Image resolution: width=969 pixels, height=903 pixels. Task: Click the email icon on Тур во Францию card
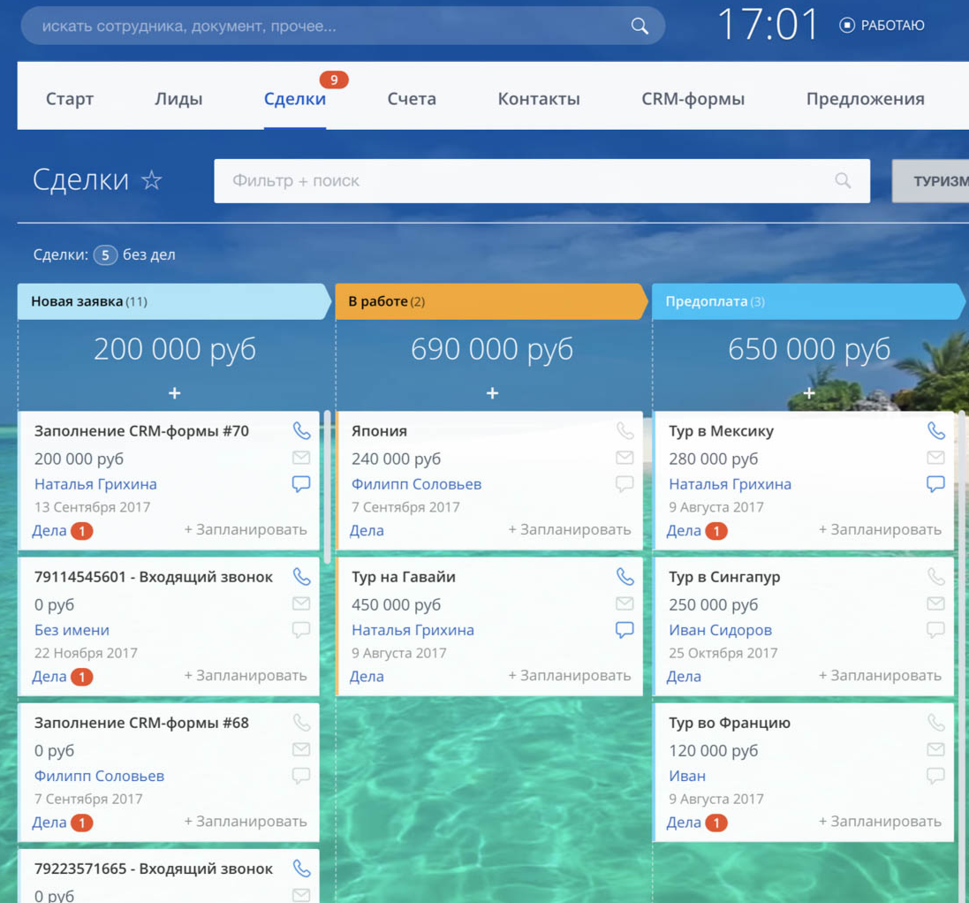(935, 749)
